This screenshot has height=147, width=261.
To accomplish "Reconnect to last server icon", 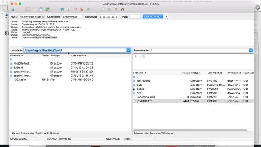I will pos(88,9).
